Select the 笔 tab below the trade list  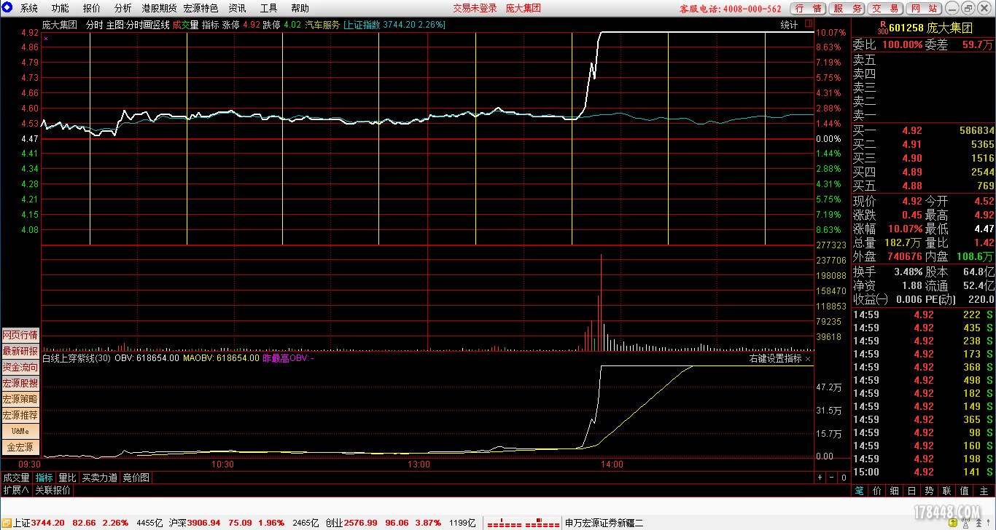tap(860, 491)
